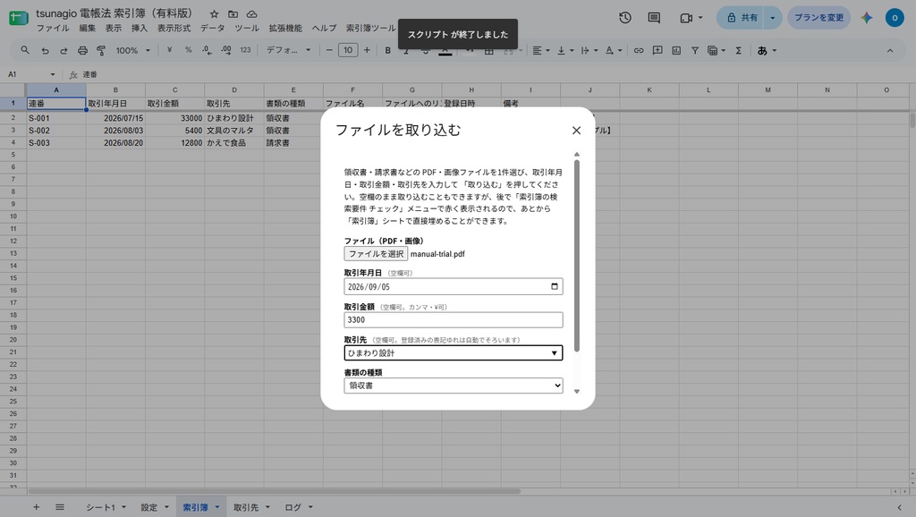Open the ファイル menu

pyautogui.click(x=53, y=28)
